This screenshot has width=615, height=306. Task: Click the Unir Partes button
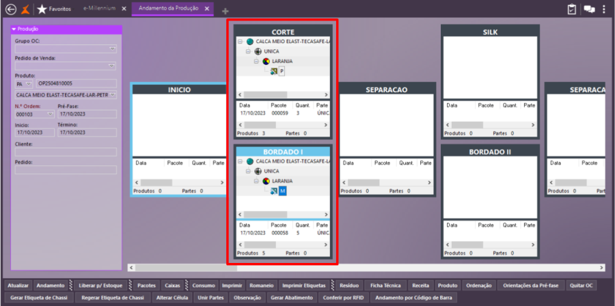point(210,298)
